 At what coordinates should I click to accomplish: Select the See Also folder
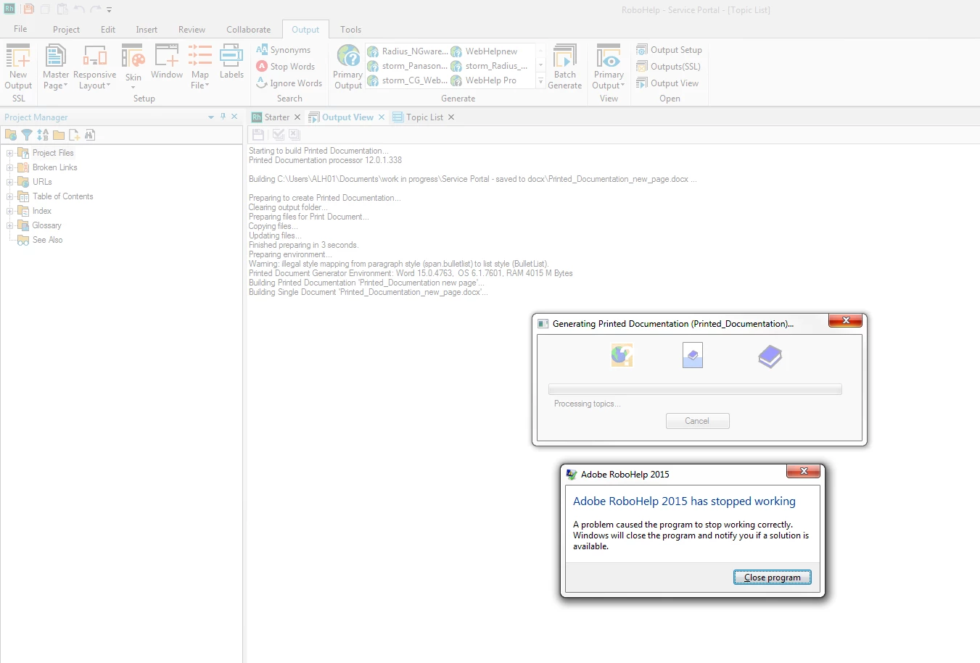coord(40,240)
